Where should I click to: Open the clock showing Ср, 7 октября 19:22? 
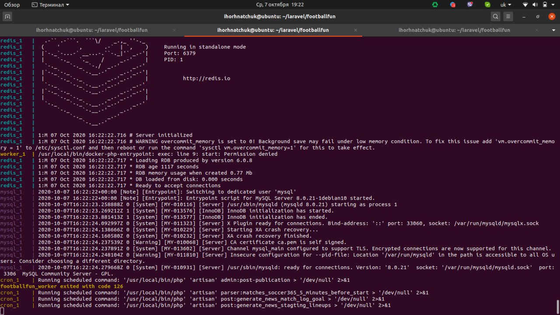[x=280, y=5]
